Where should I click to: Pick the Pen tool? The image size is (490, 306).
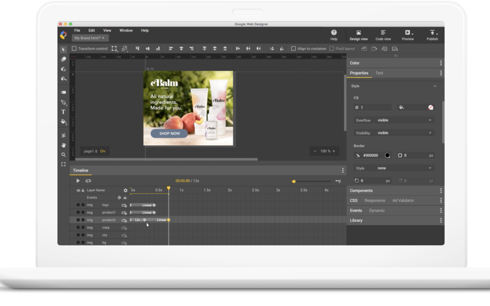point(63,103)
